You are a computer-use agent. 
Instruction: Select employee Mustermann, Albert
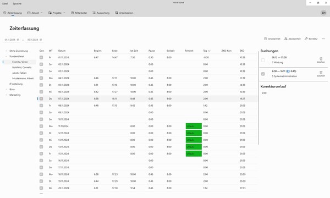(x=23, y=78)
